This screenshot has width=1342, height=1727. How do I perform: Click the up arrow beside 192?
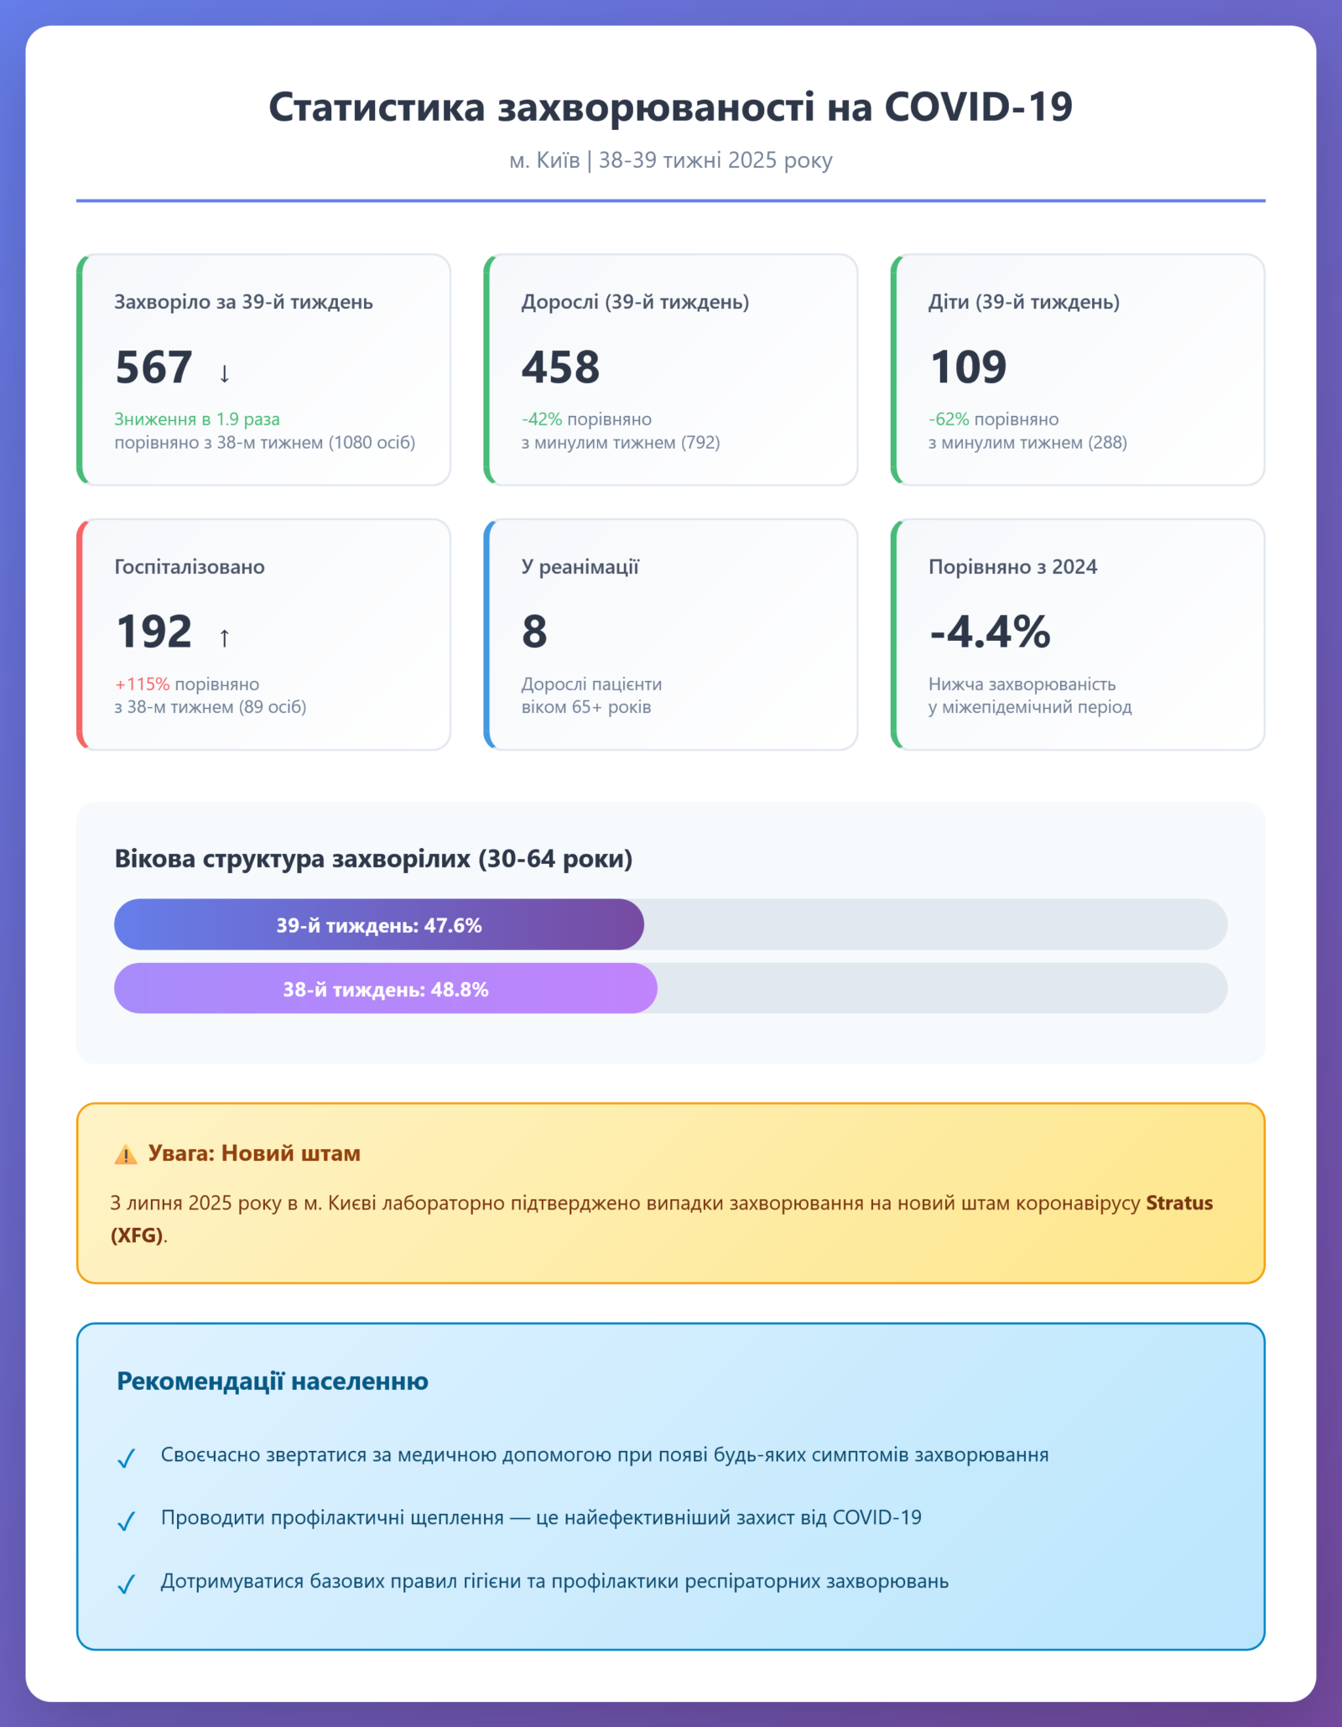(224, 637)
